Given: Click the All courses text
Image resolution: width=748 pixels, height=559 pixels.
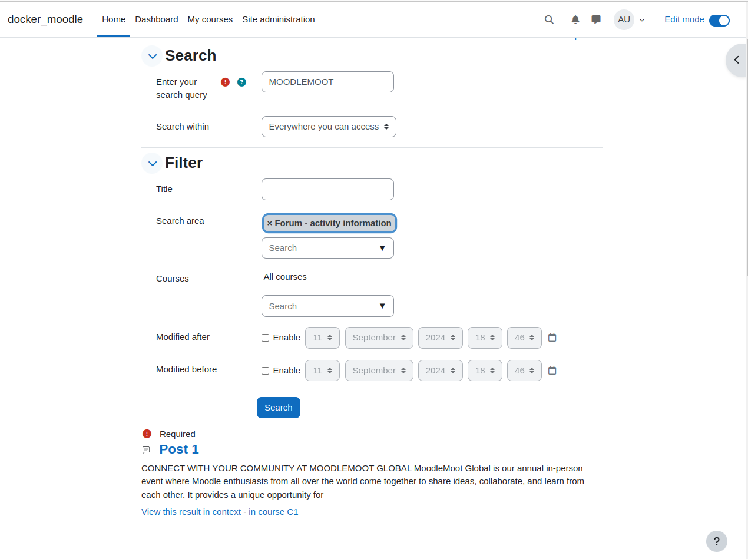Looking at the screenshot, I should point(285,277).
